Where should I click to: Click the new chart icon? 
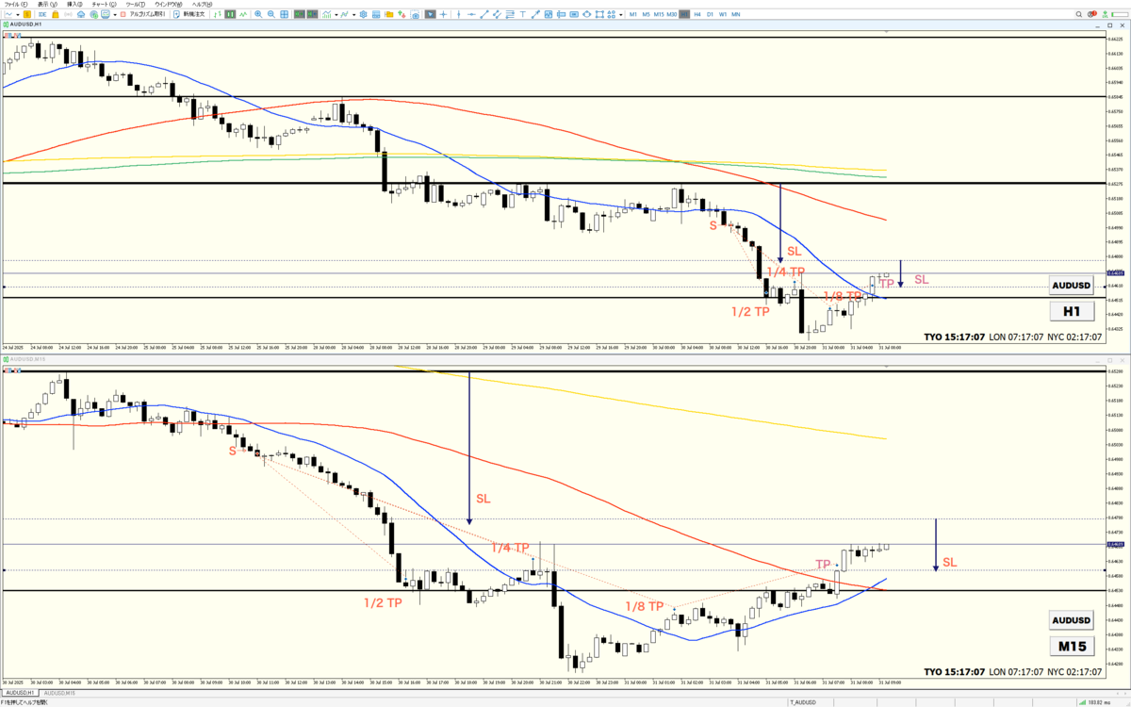pos(8,15)
